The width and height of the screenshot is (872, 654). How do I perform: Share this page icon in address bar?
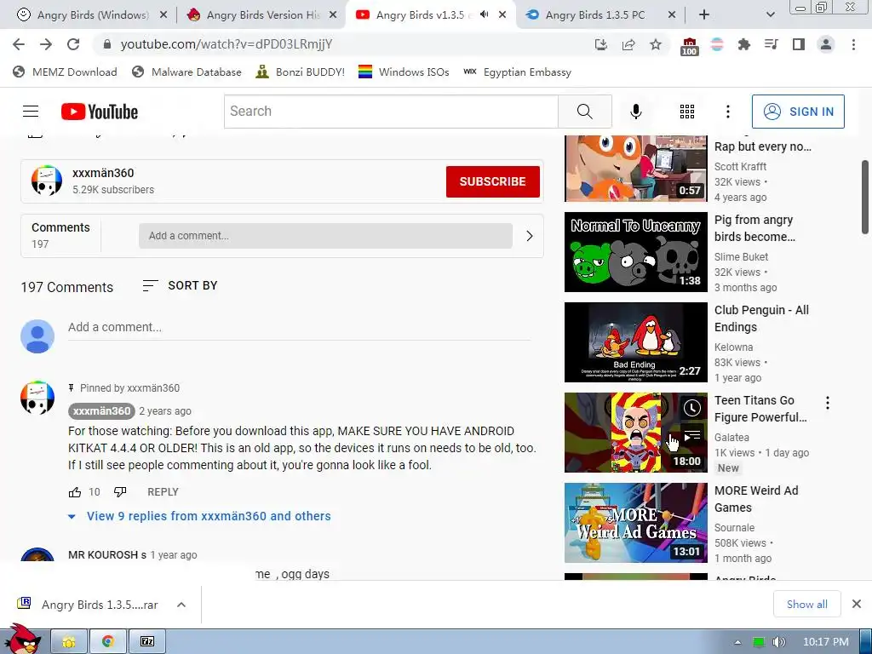[628, 44]
